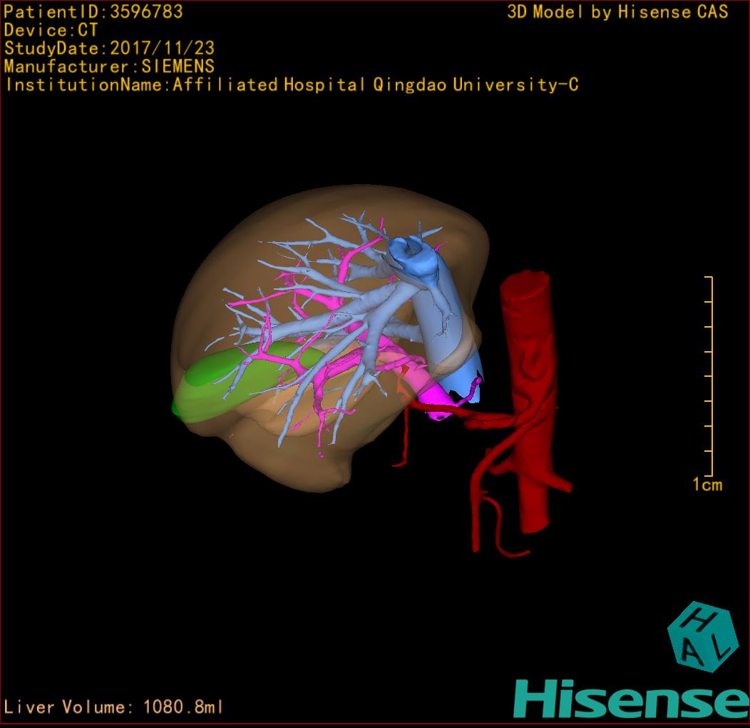This screenshot has width=750, height=728.
Task: Click the Device:CT label
Action: [x=51, y=30]
